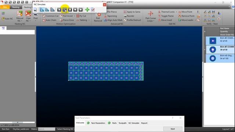
Task: Fast forward the NC simulation
Action: 81,10
